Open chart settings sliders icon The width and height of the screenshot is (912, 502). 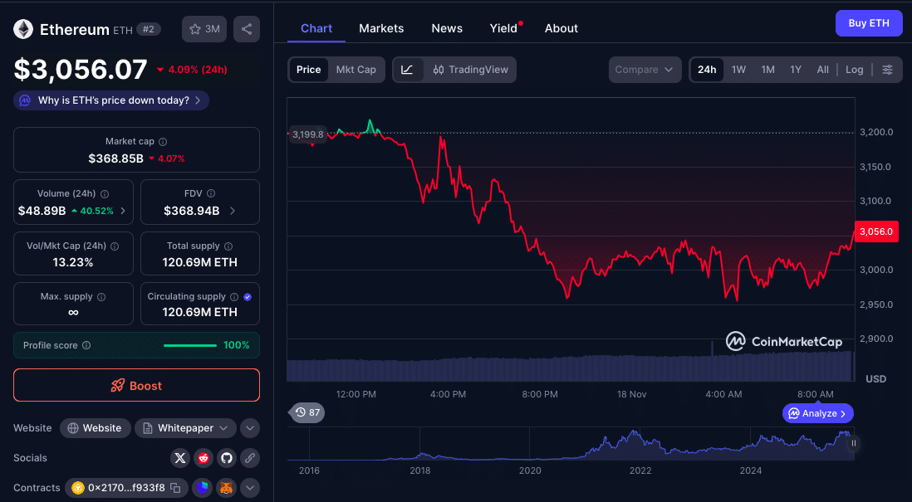click(x=888, y=70)
